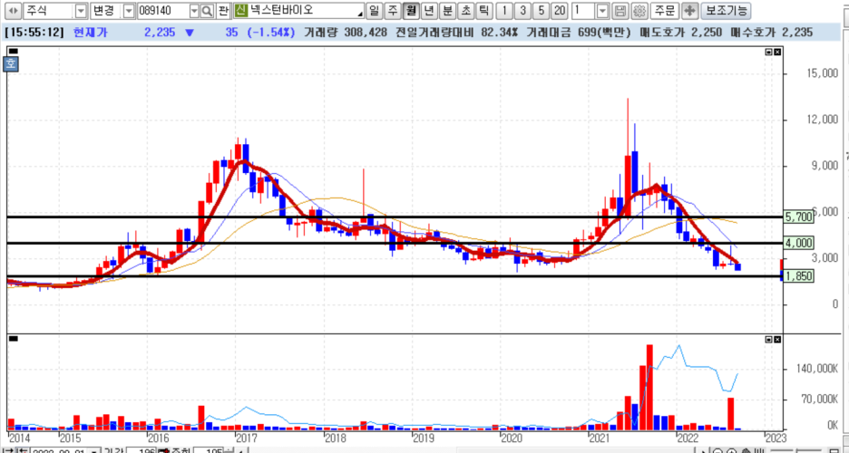Close the volume chart pane
The image size is (849, 453).
777,340
